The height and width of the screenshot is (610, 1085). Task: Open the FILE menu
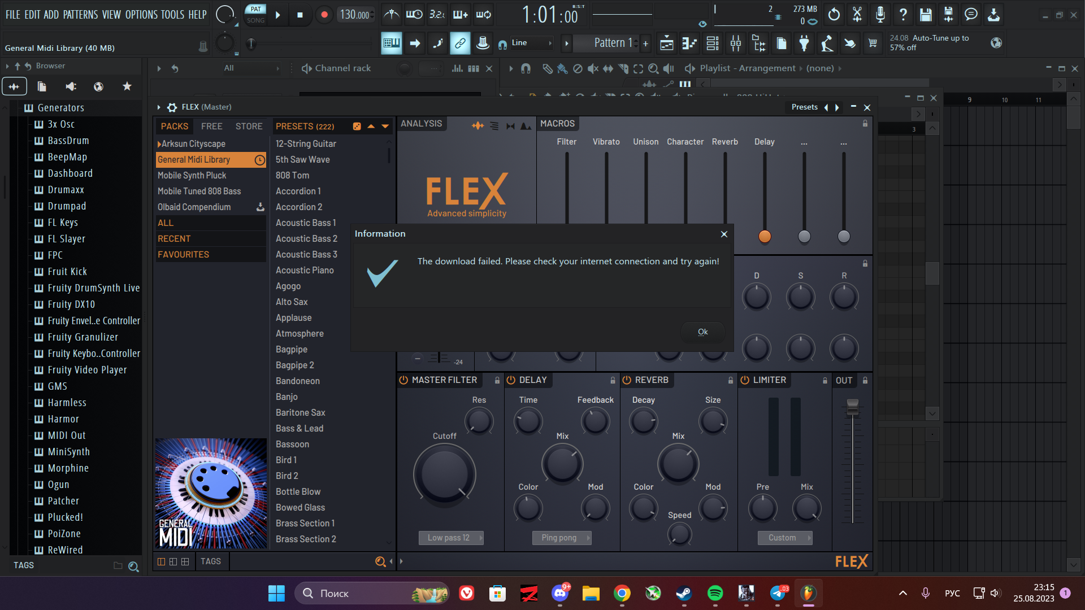tap(12, 15)
